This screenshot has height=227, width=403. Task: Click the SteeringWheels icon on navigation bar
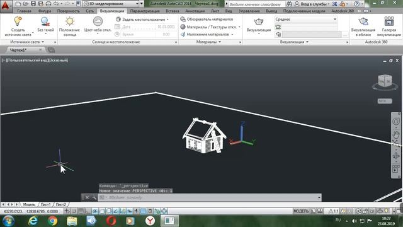[396, 121]
